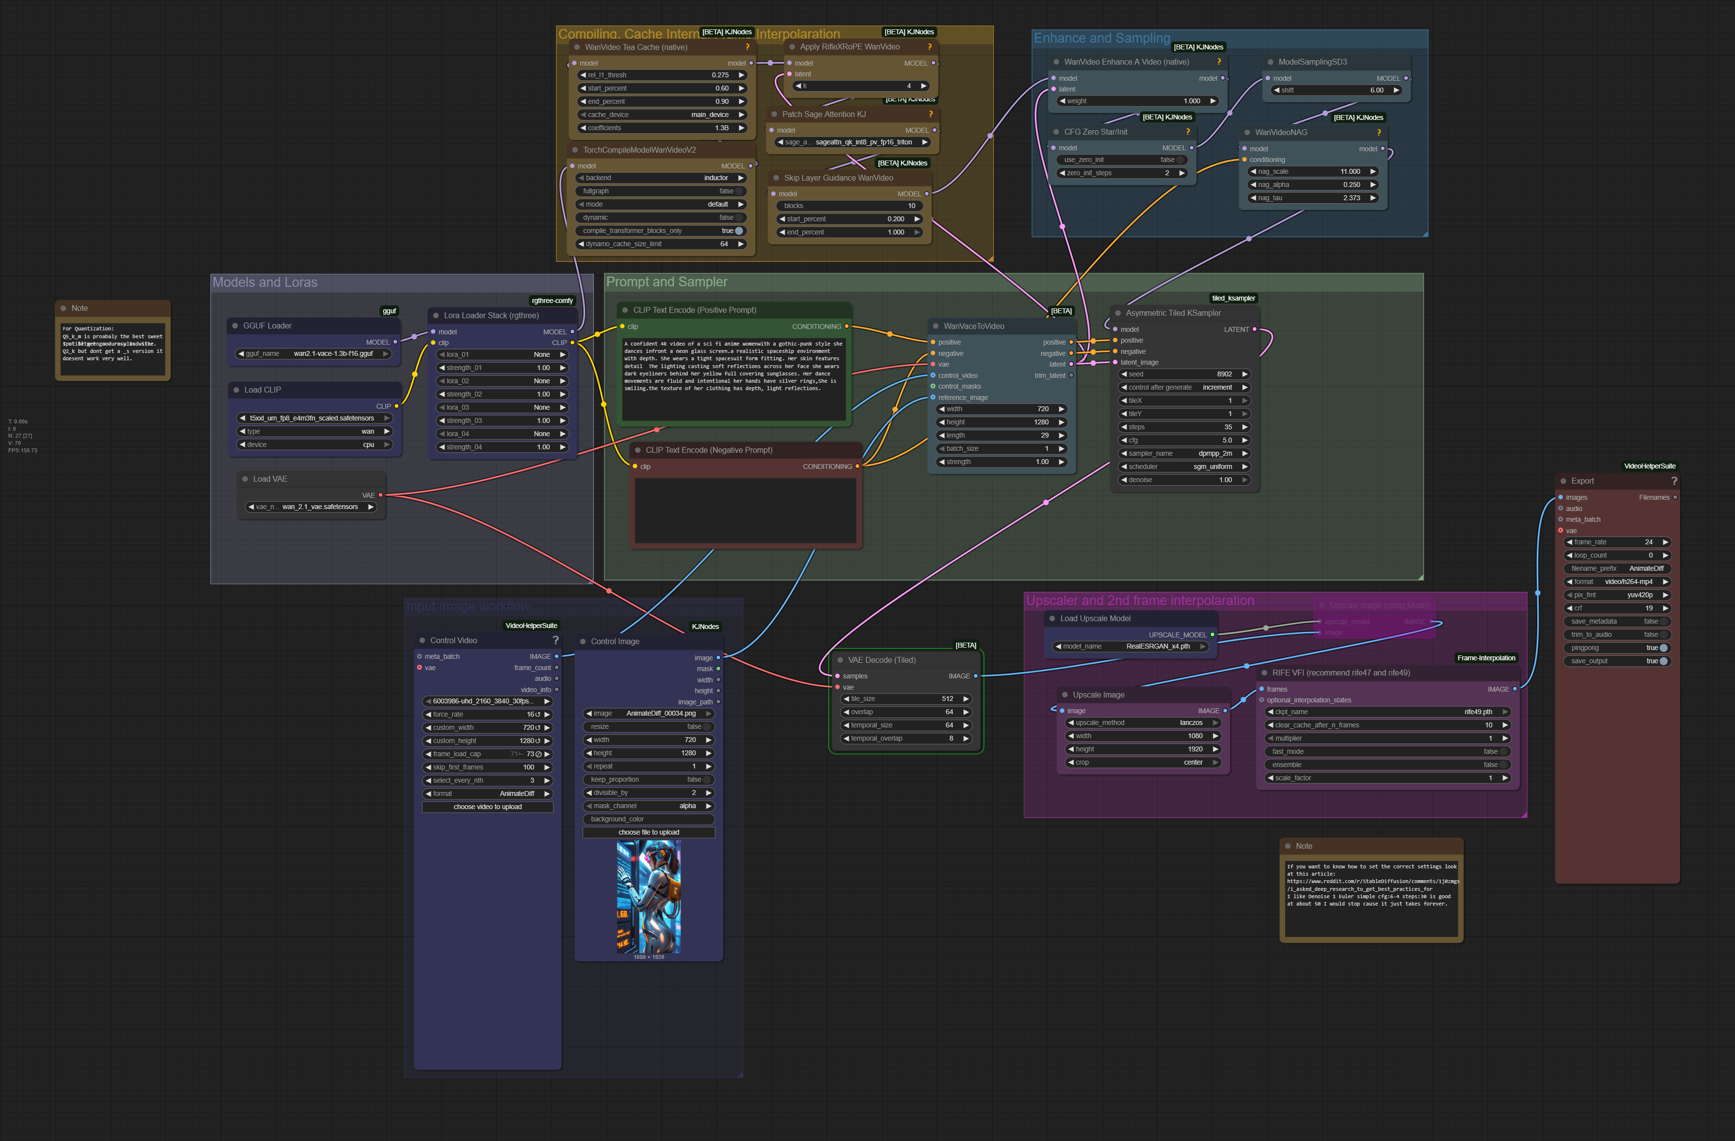1735x1141 pixels.
Task: Click the help icon on Control Video node
Action: [x=556, y=640]
